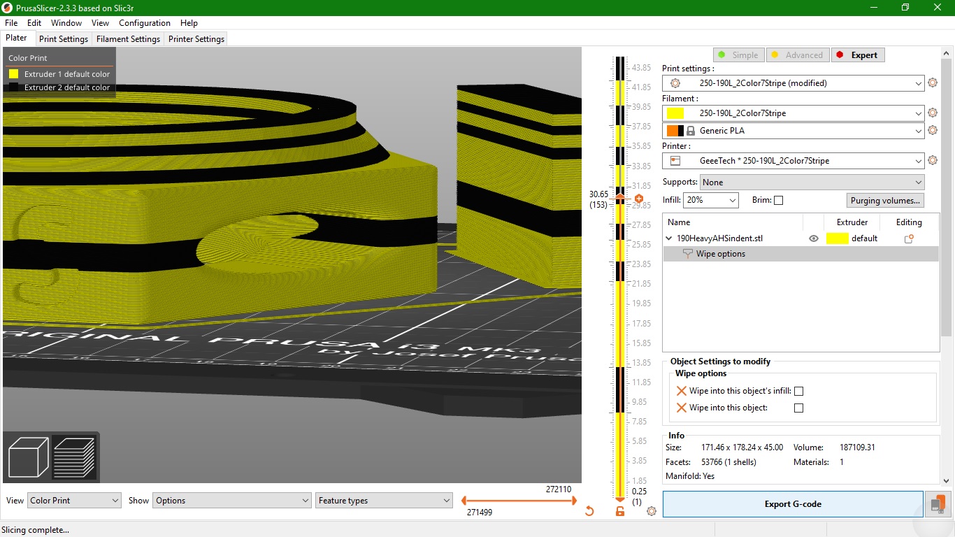Open the first filament preset dropdown
This screenshot has height=537, width=955.
[x=794, y=113]
